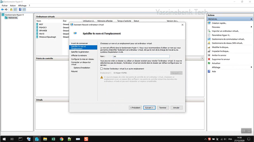Expand the Affichage submenu in Actions
254x142 pixels.
coord(251,67)
